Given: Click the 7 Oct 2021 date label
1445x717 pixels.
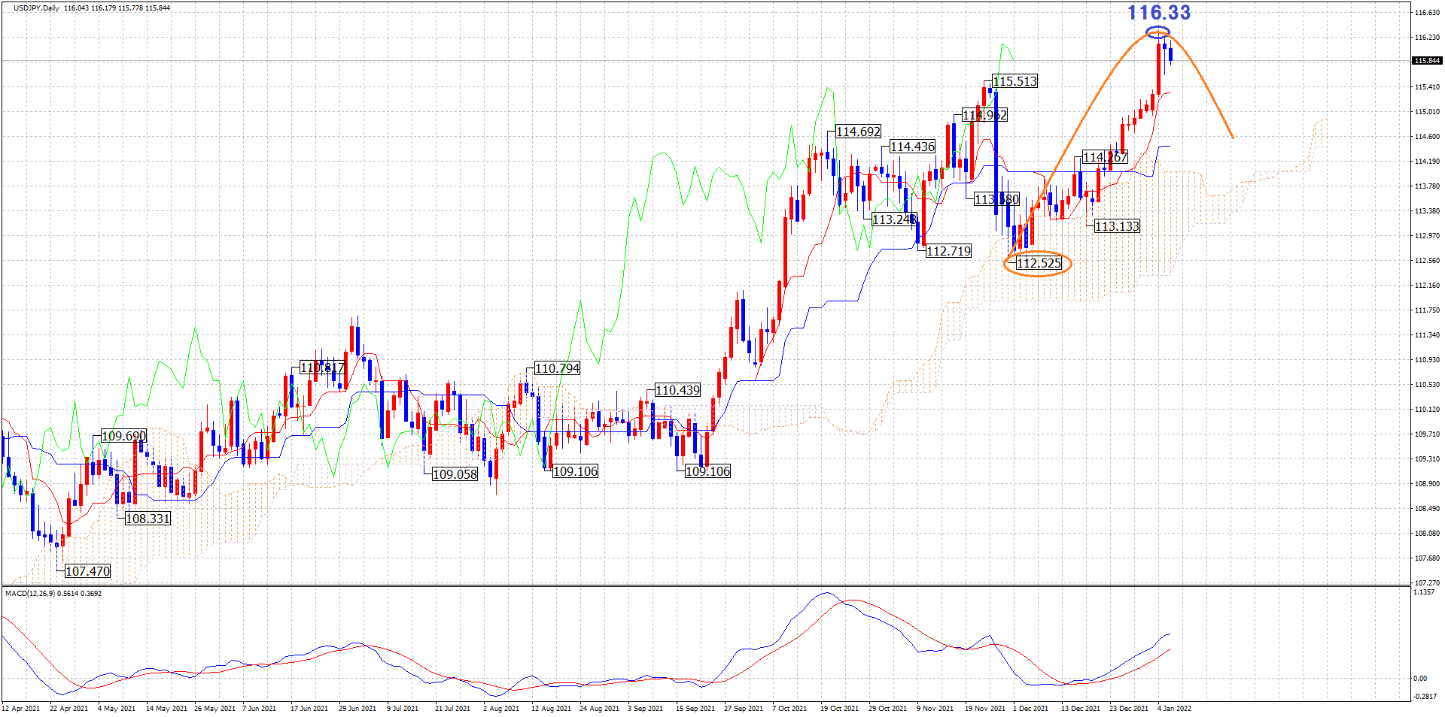Looking at the screenshot, I should click(x=789, y=708).
